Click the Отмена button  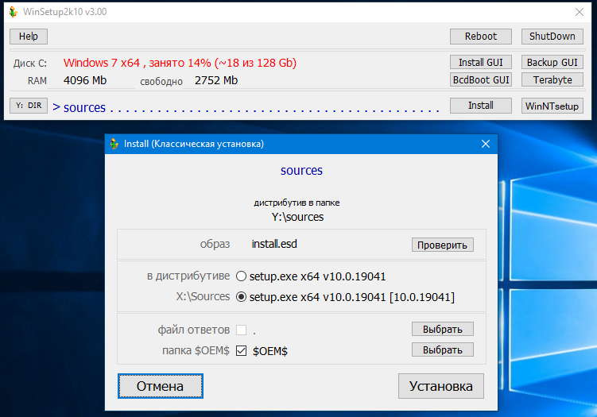(161, 386)
